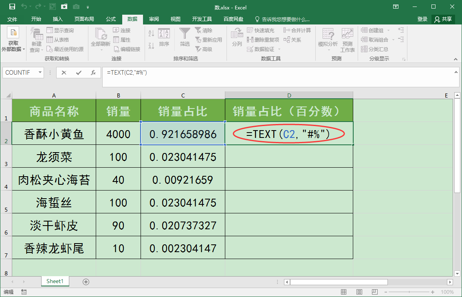Open the 数据验证 dropdown arrow
This screenshot has height=297, width=462.
[279, 49]
